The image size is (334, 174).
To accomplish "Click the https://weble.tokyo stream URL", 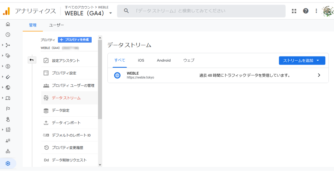I will point(140,77).
